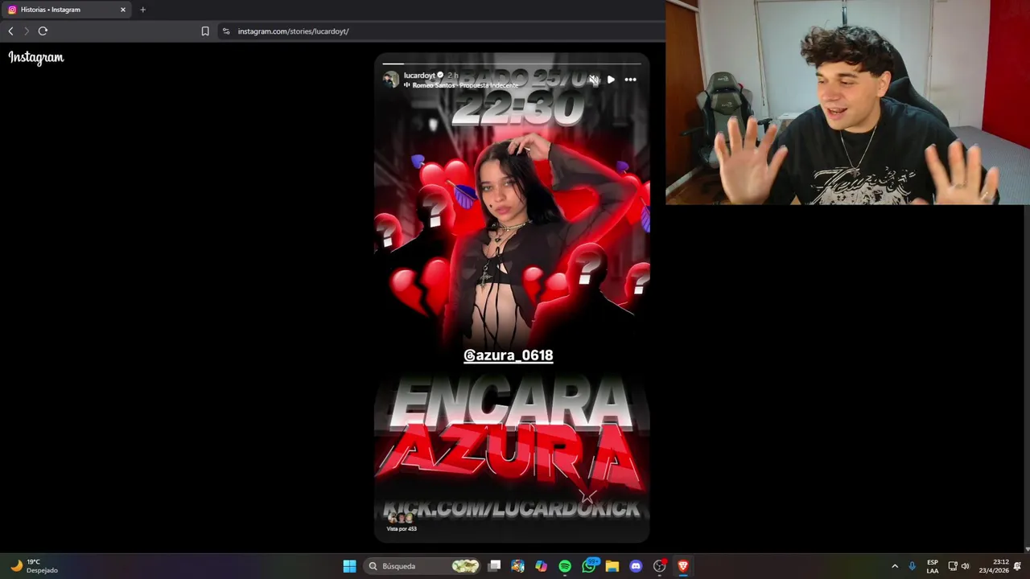Open the notification center bell

pos(1018,566)
